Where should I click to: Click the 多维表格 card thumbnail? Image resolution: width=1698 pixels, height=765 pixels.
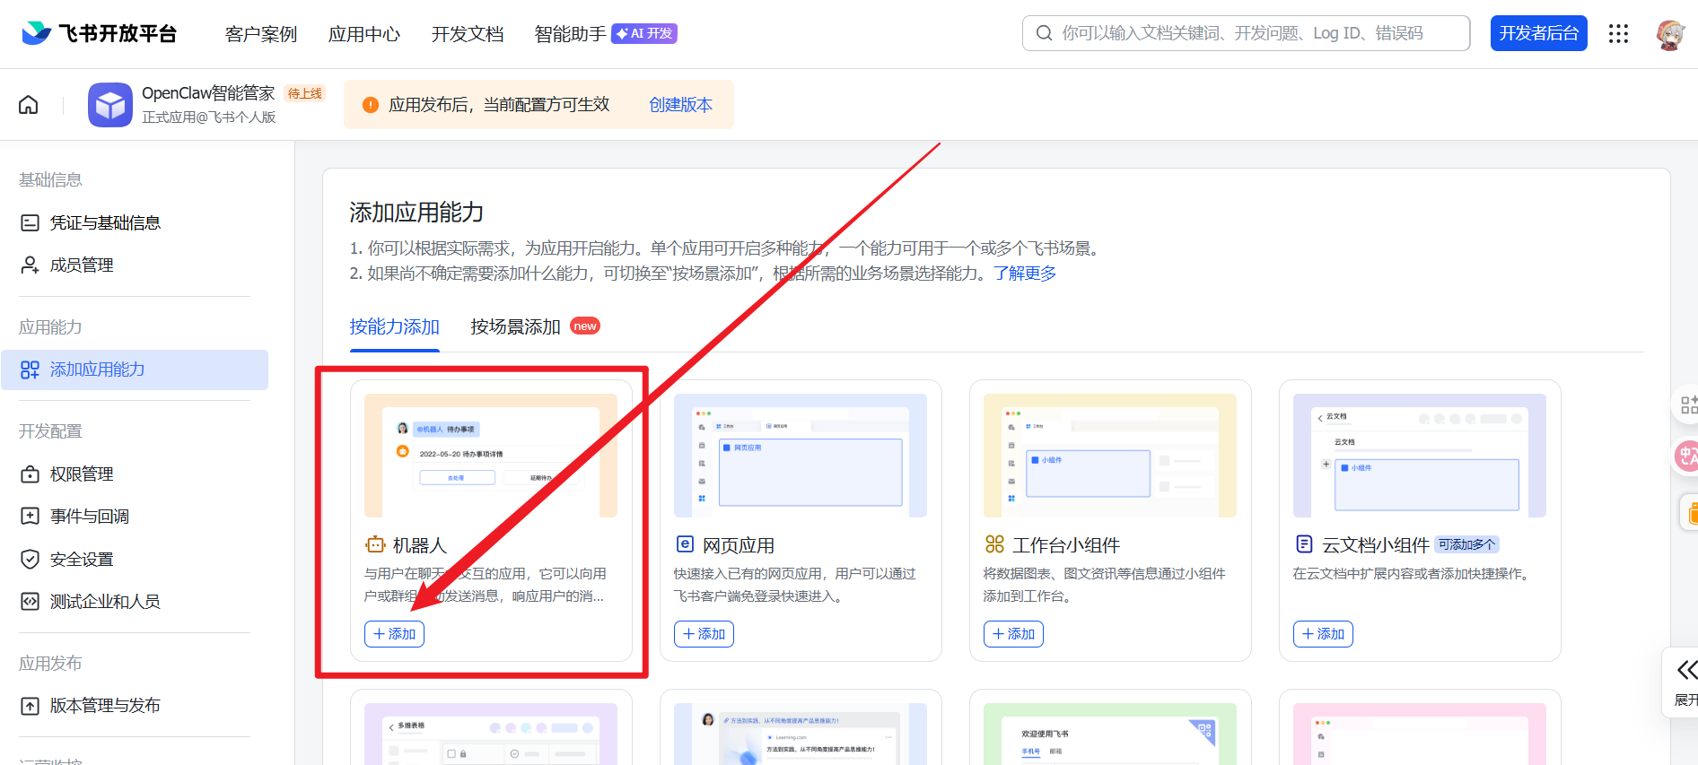pyautogui.click(x=491, y=734)
